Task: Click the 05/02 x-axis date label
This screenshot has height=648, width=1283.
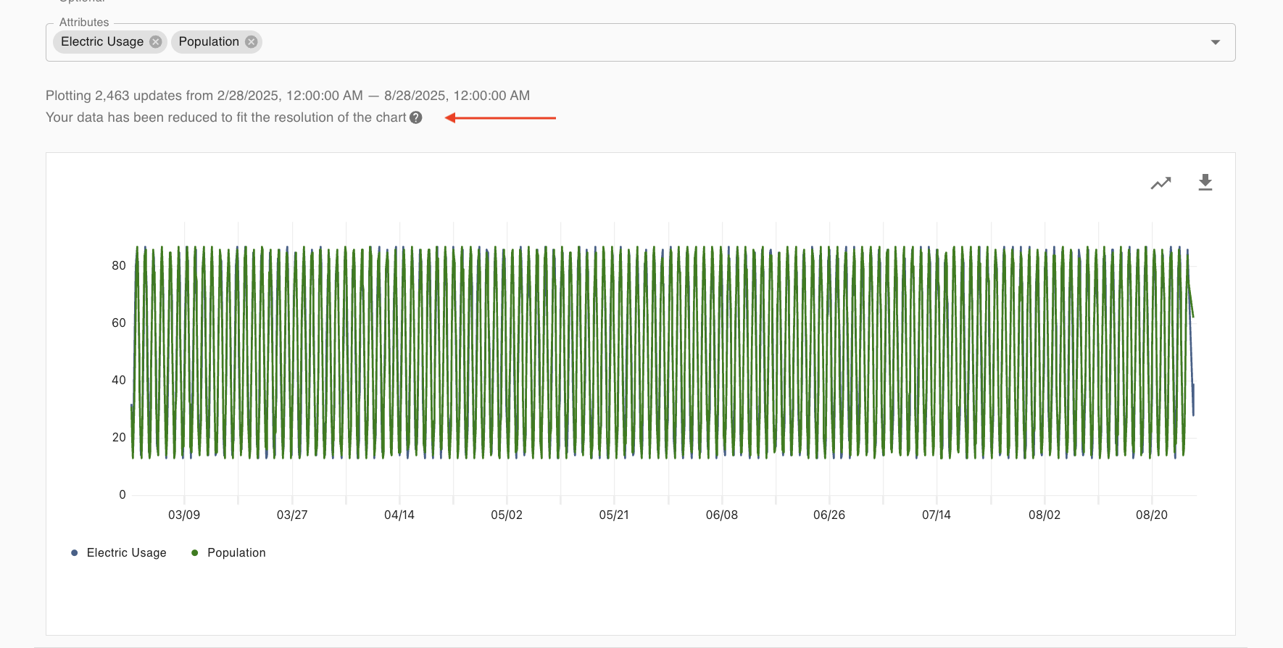Action: click(506, 515)
